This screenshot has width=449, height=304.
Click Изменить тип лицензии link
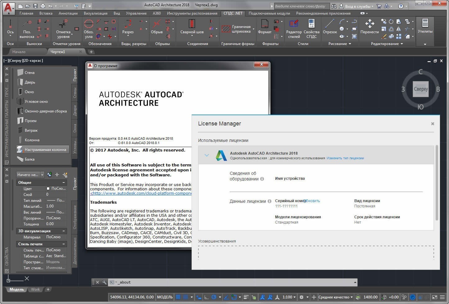345,158
